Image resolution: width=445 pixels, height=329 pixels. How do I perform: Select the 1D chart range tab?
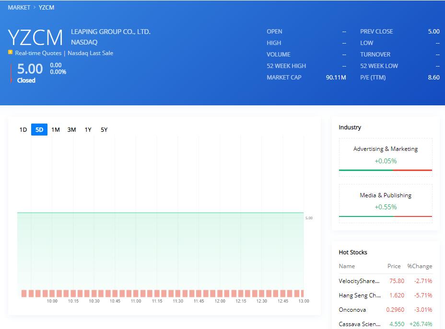coord(23,130)
